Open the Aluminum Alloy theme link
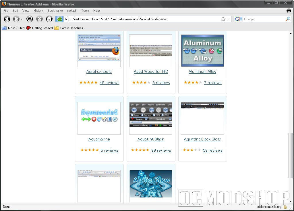 click(202, 71)
